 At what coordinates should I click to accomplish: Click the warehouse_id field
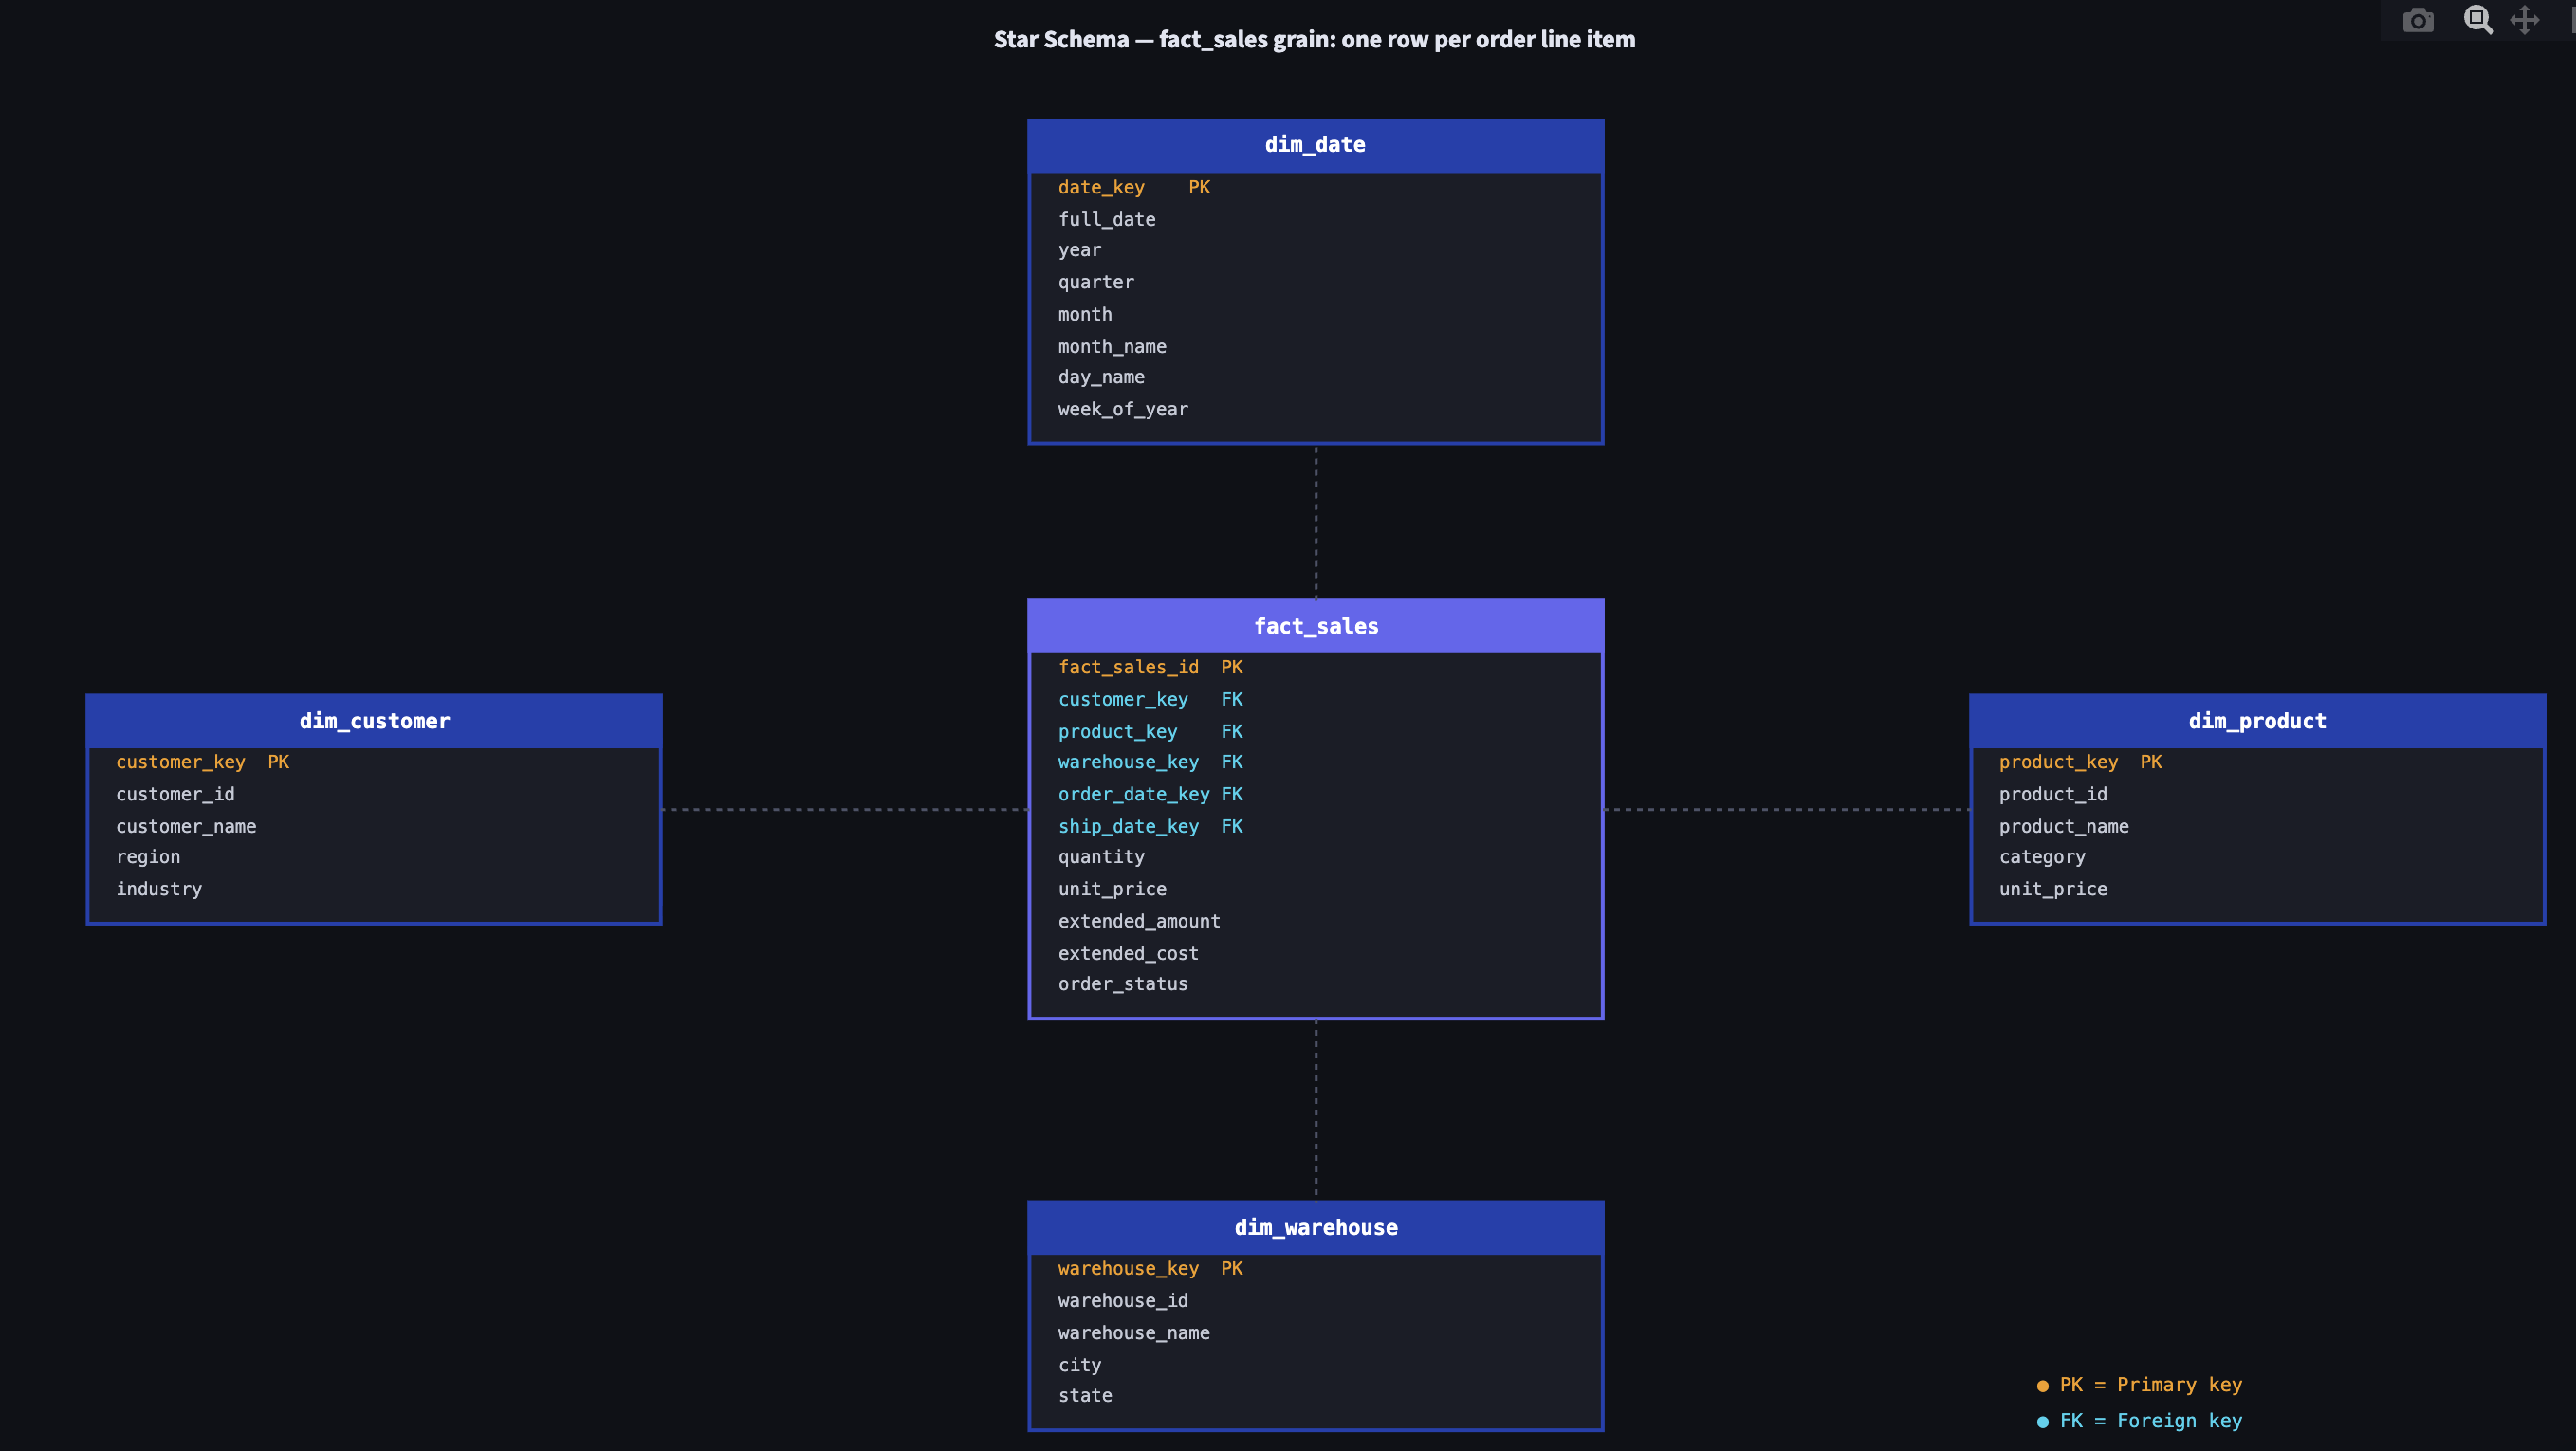coord(1123,1300)
